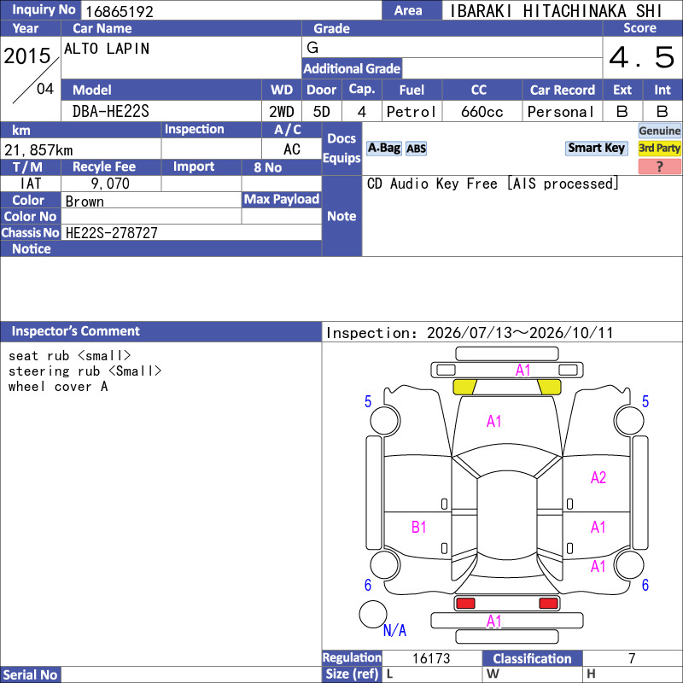The height and width of the screenshot is (683, 683).
Task: Click the front left tire rating 5
Action: pyautogui.click(x=368, y=401)
